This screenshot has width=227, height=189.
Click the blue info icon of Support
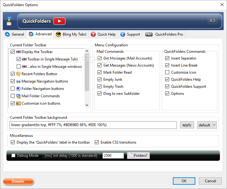pos(123,34)
